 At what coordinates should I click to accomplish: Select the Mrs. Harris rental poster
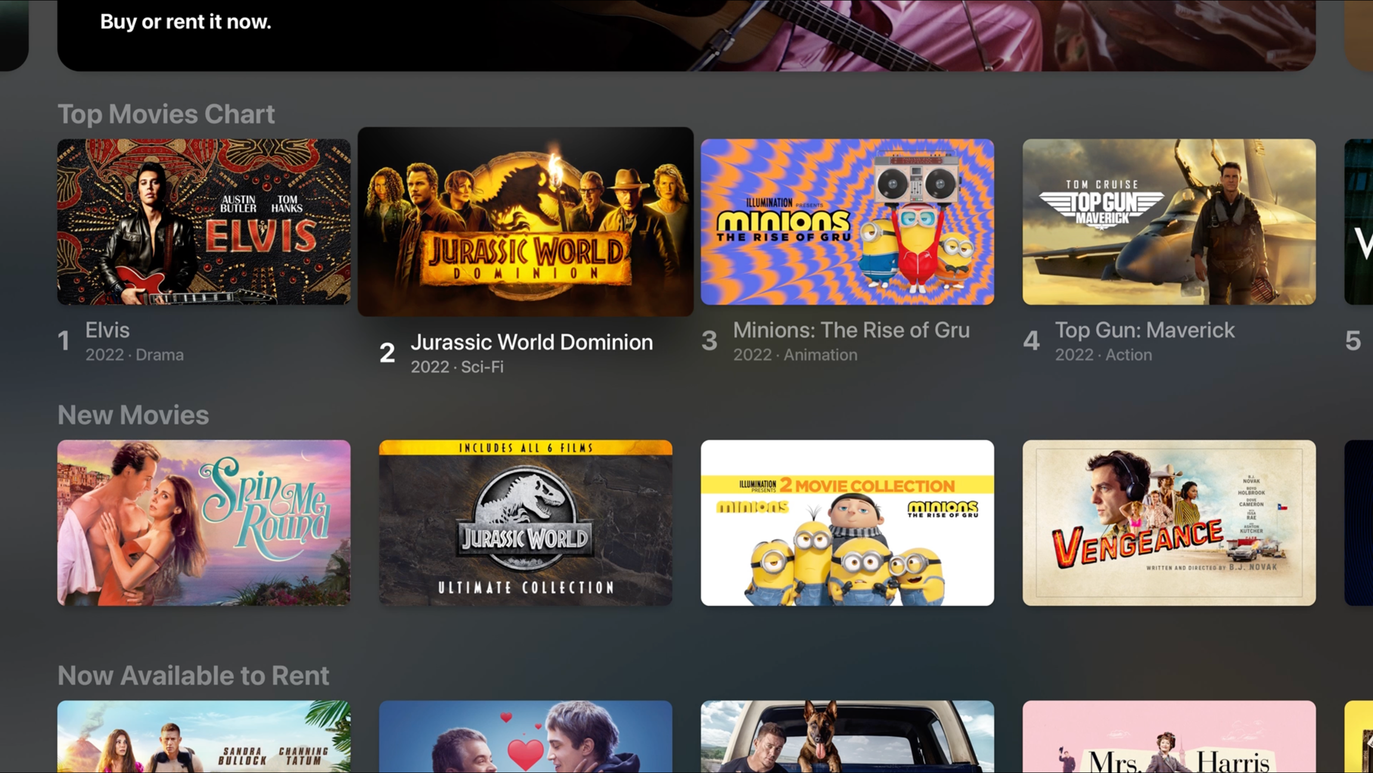pyautogui.click(x=1169, y=737)
